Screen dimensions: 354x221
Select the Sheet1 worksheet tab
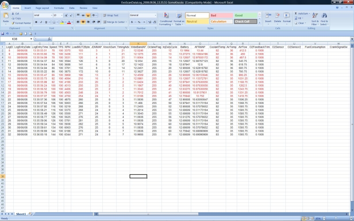(21, 214)
